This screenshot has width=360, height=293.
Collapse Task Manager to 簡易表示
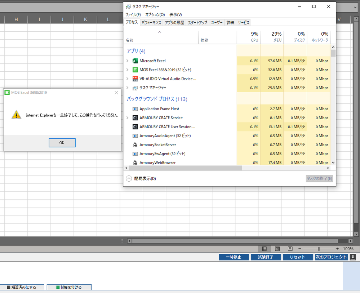coord(141,178)
